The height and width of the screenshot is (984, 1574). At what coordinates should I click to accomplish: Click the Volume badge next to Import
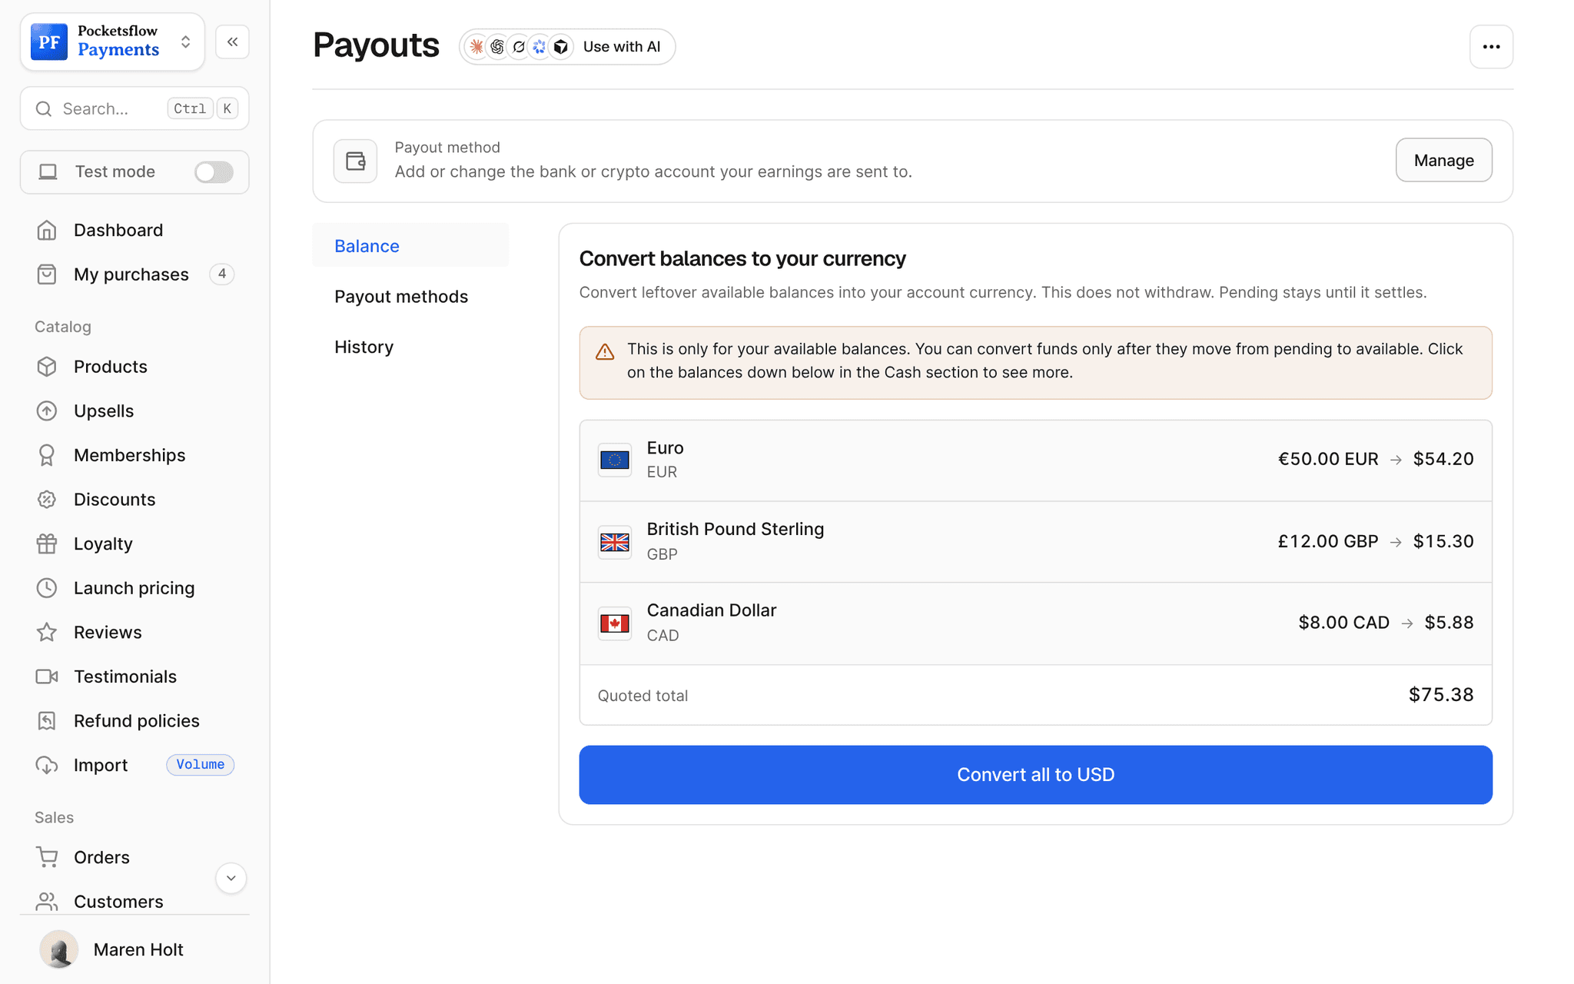click(x=200, y=765)
